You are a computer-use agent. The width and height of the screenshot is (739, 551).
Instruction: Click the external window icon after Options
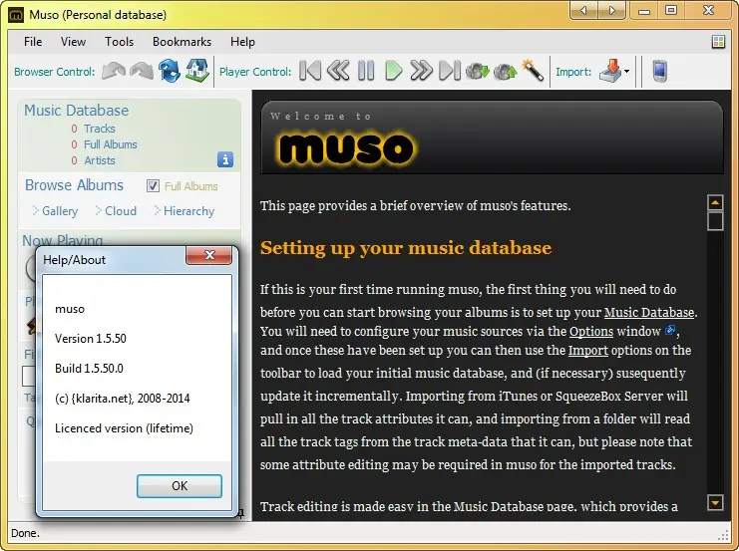tap(670, 330)
